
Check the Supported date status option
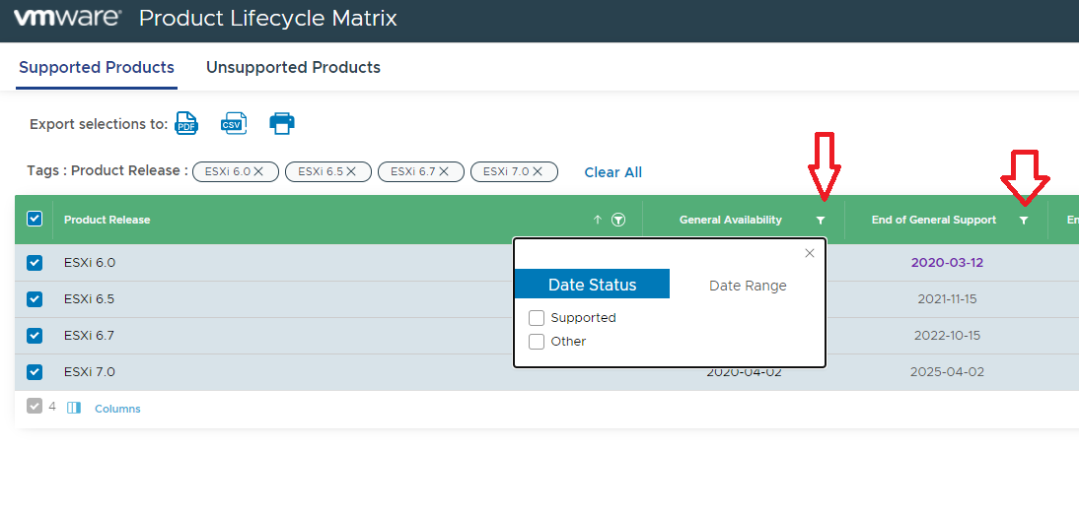pos(537,318)
